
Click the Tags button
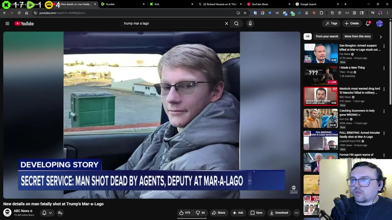[x=331, y=24]
